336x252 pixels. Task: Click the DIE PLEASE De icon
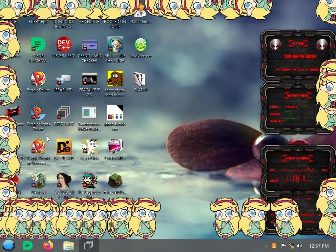tap(64, 147)
